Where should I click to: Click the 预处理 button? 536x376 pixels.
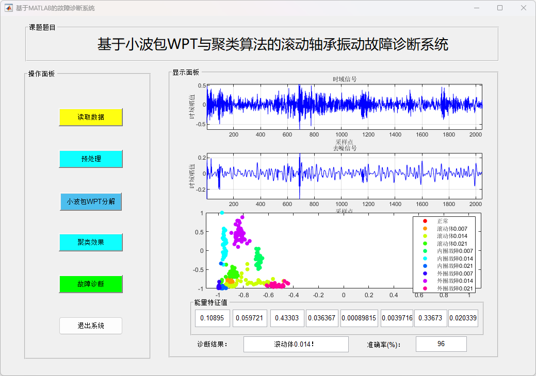coord(91,159)
